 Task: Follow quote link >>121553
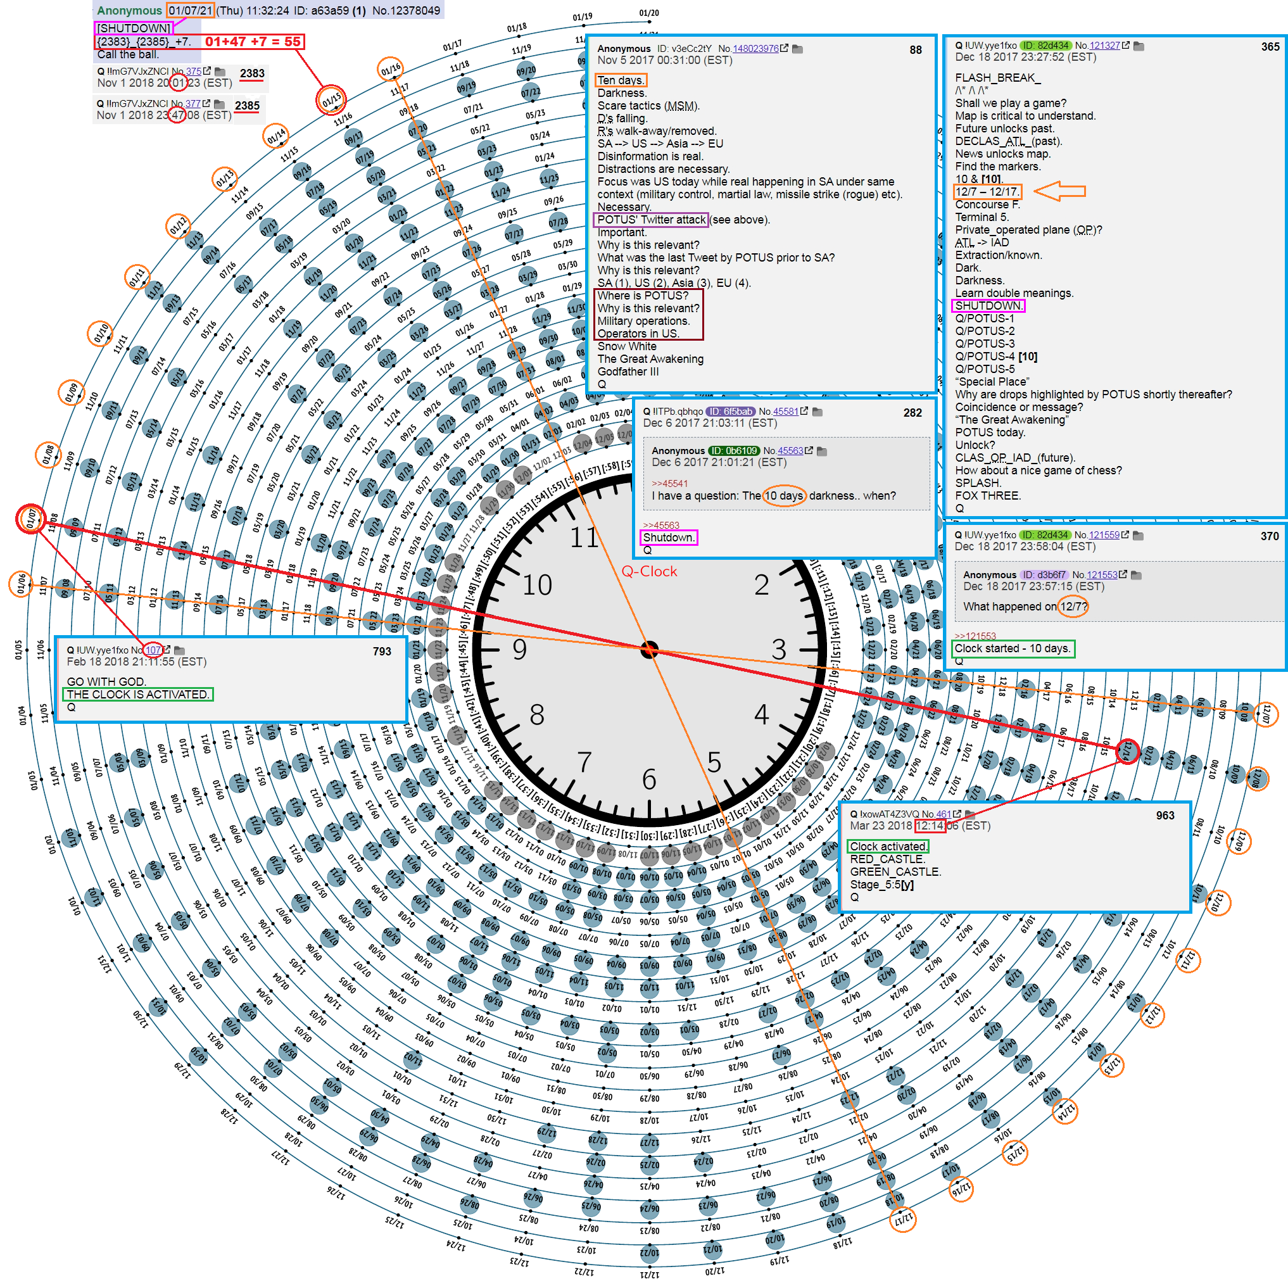(x=975, y=636)
